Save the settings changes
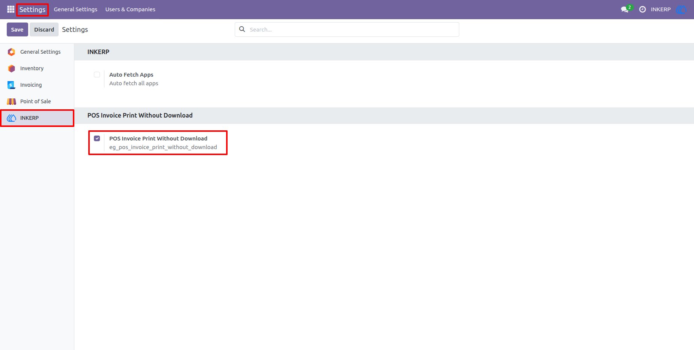Image resolution: width=694 pixels, height=350 pixels. click(17, 30)
